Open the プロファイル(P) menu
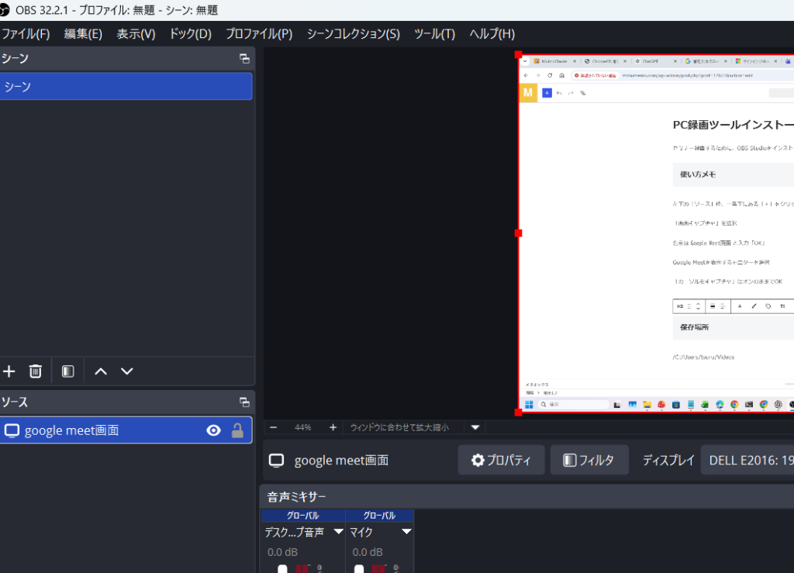 (259, 34)
